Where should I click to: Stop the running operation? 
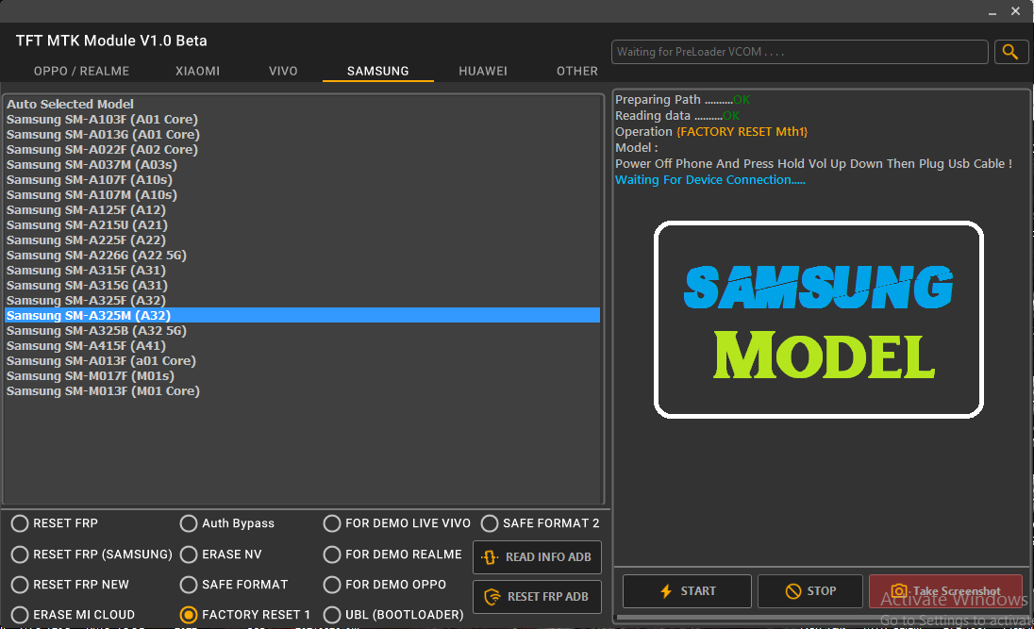point(809,590)
